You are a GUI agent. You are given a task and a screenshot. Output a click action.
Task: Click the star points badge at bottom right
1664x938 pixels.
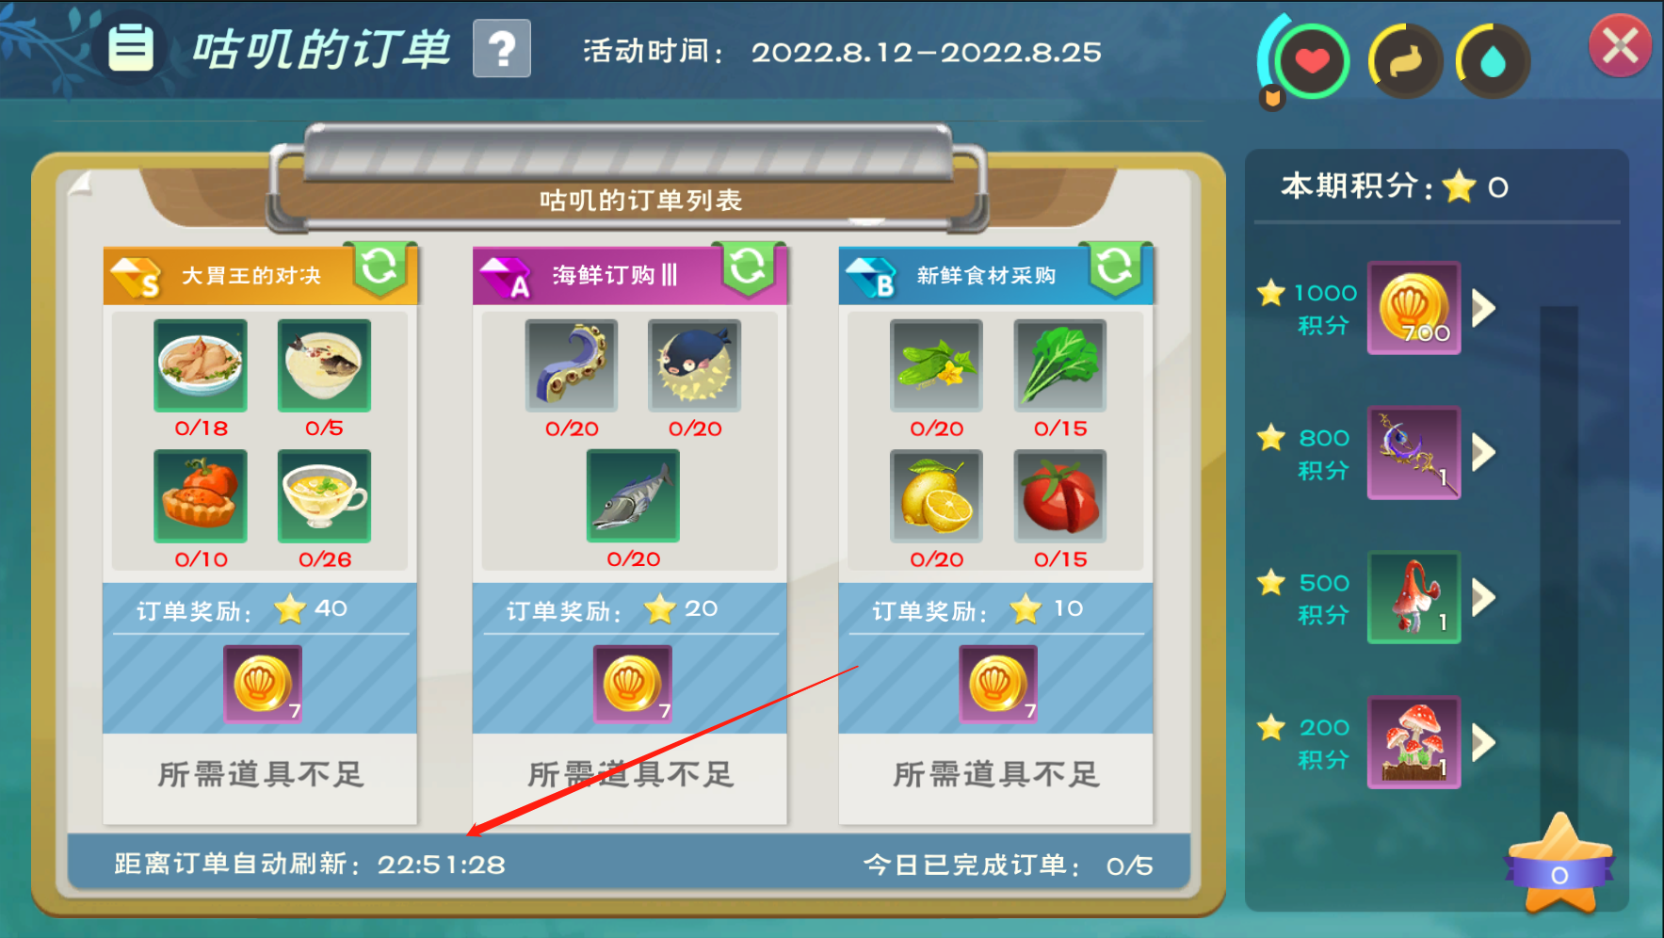[x=1560, y=865]
